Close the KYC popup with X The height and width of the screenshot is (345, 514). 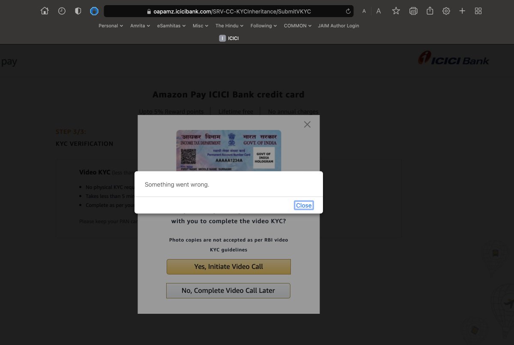pyautogui.click(x=307, y=124)
